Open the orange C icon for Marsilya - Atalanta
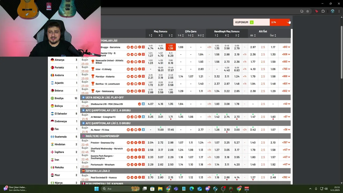This screenshot has width=343, height=193. pos(139,76)
